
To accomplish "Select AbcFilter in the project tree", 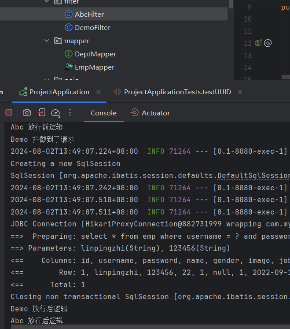I will (89, 14).
